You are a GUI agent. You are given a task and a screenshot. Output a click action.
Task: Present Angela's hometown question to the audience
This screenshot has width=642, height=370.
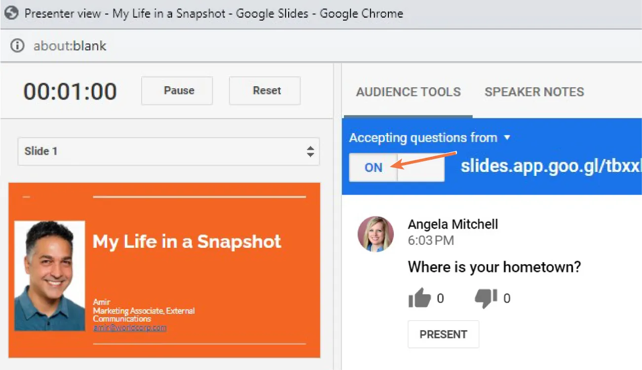pos(443,334)
